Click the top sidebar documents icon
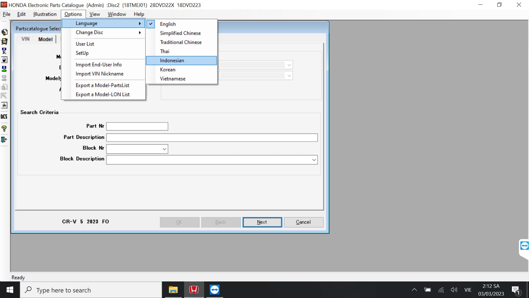 pos(4,32)
